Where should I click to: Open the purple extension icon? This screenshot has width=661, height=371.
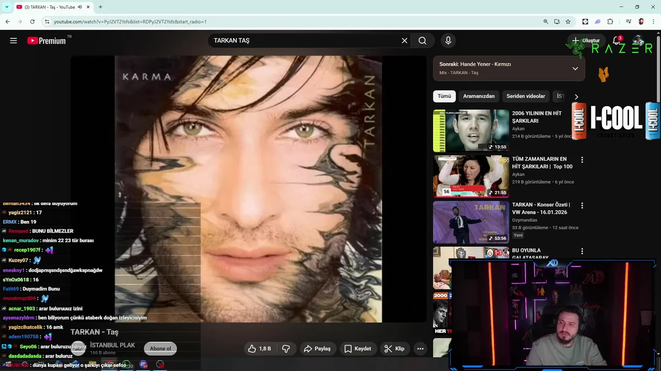[597, 22]
